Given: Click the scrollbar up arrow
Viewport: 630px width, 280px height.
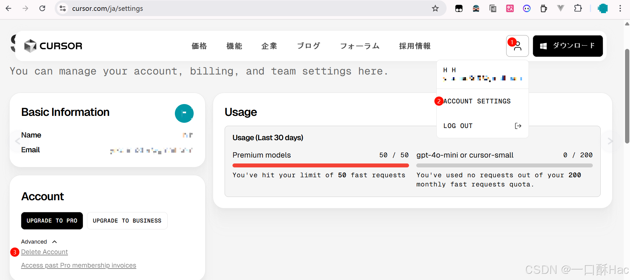Looking at the screenshot, I should [x=627, y=24].
